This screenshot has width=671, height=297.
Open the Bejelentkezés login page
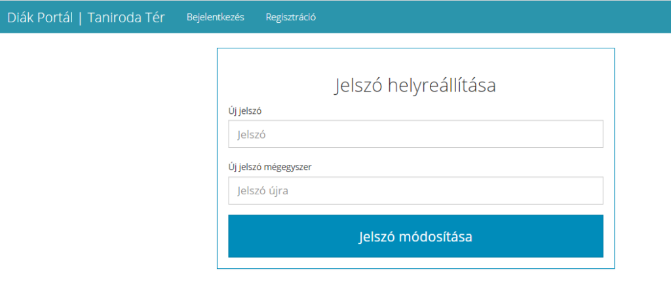point(215,18)
